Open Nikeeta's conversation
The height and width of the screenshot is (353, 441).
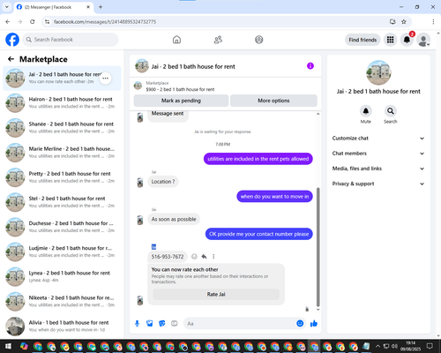pyautogui.click(x=62, y=302)
